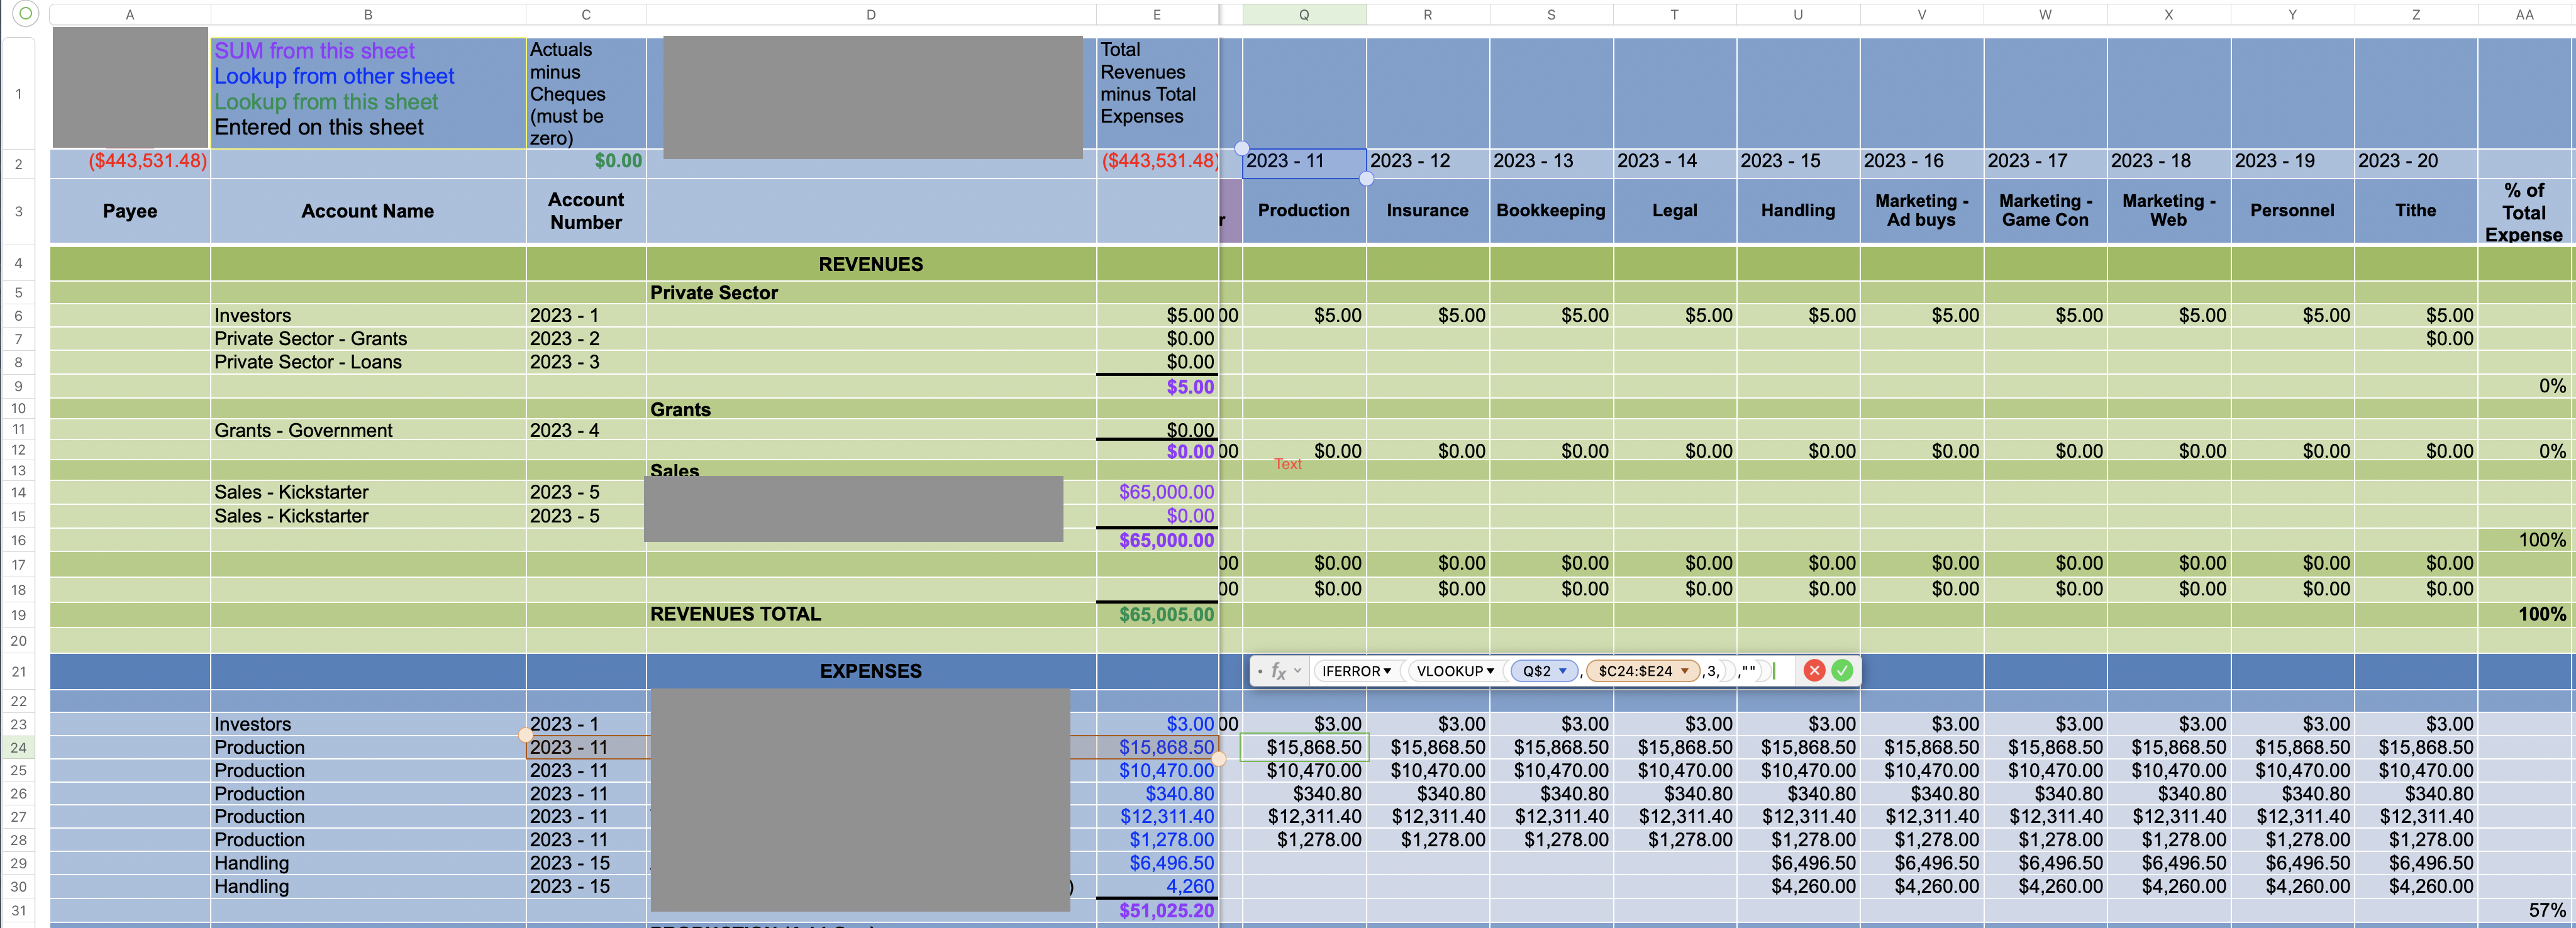This screenshot has width=2576, height=928.
Task: Select row 24 header
Action: [x=18, y=747]
